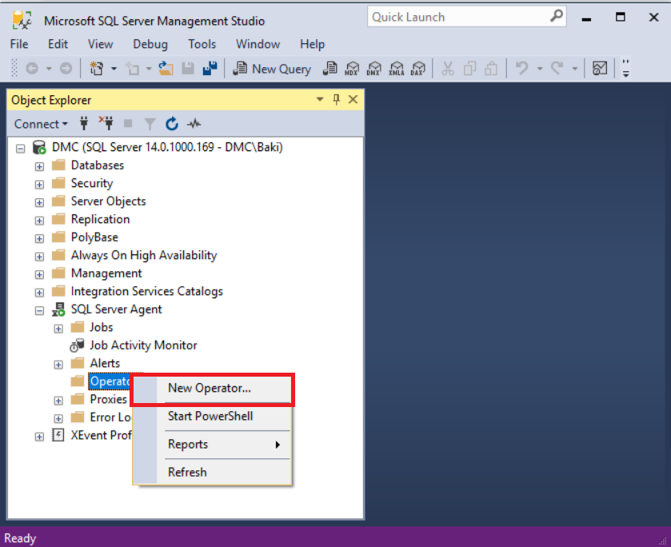This screenshot has height=547, width=671.
Task: Open the Activity Monitor icon in Object Explorer toolbar
Action: (x=194, y=124)
